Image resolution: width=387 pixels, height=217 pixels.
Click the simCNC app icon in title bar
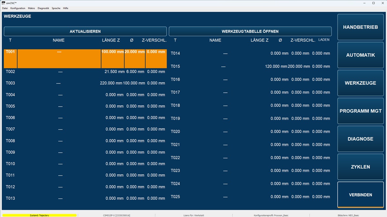tap(3, 3)
